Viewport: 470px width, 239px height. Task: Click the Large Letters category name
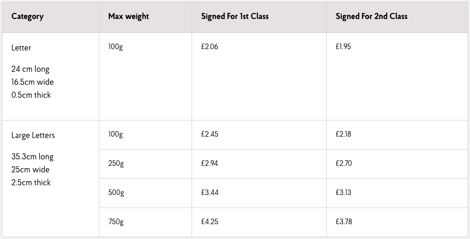pyautogui.click(x=33, y=135)
